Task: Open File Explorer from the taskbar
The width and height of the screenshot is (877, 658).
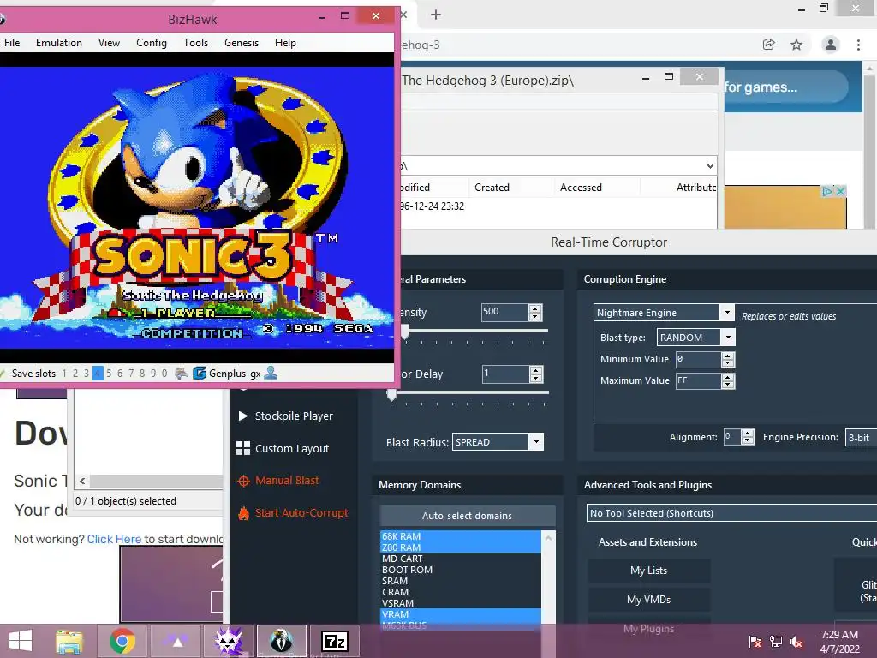Action: [x=69, y=641]
